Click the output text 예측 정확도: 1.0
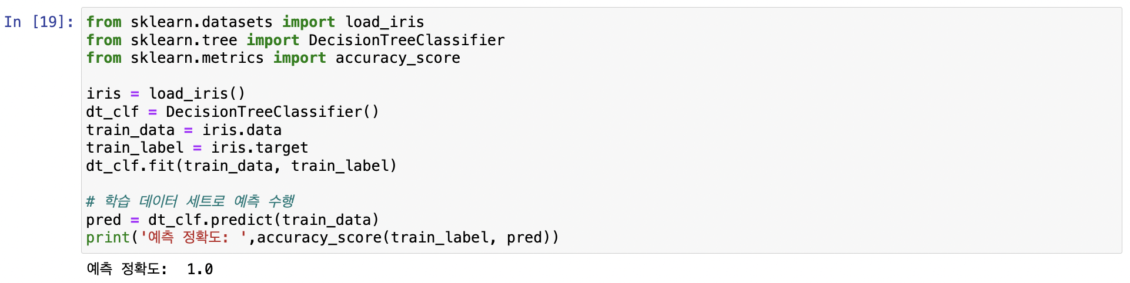This screenshot has height=283, width=1130. [x=149, y=269]
